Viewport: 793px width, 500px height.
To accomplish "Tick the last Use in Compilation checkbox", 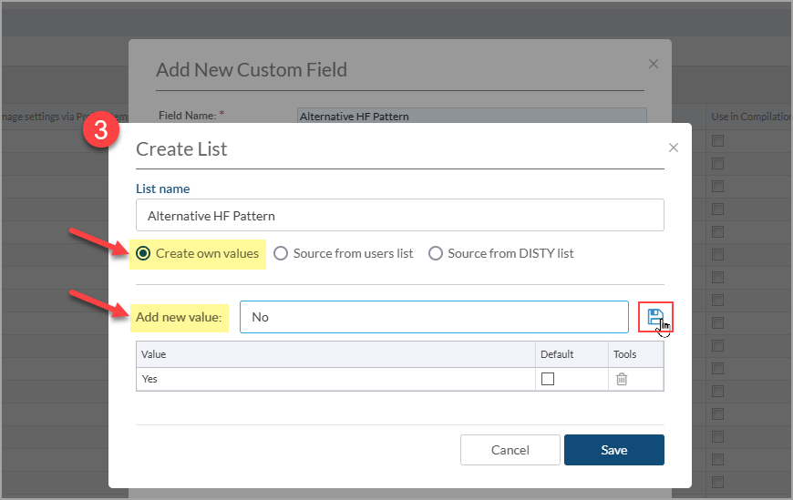I will point(717,482).
